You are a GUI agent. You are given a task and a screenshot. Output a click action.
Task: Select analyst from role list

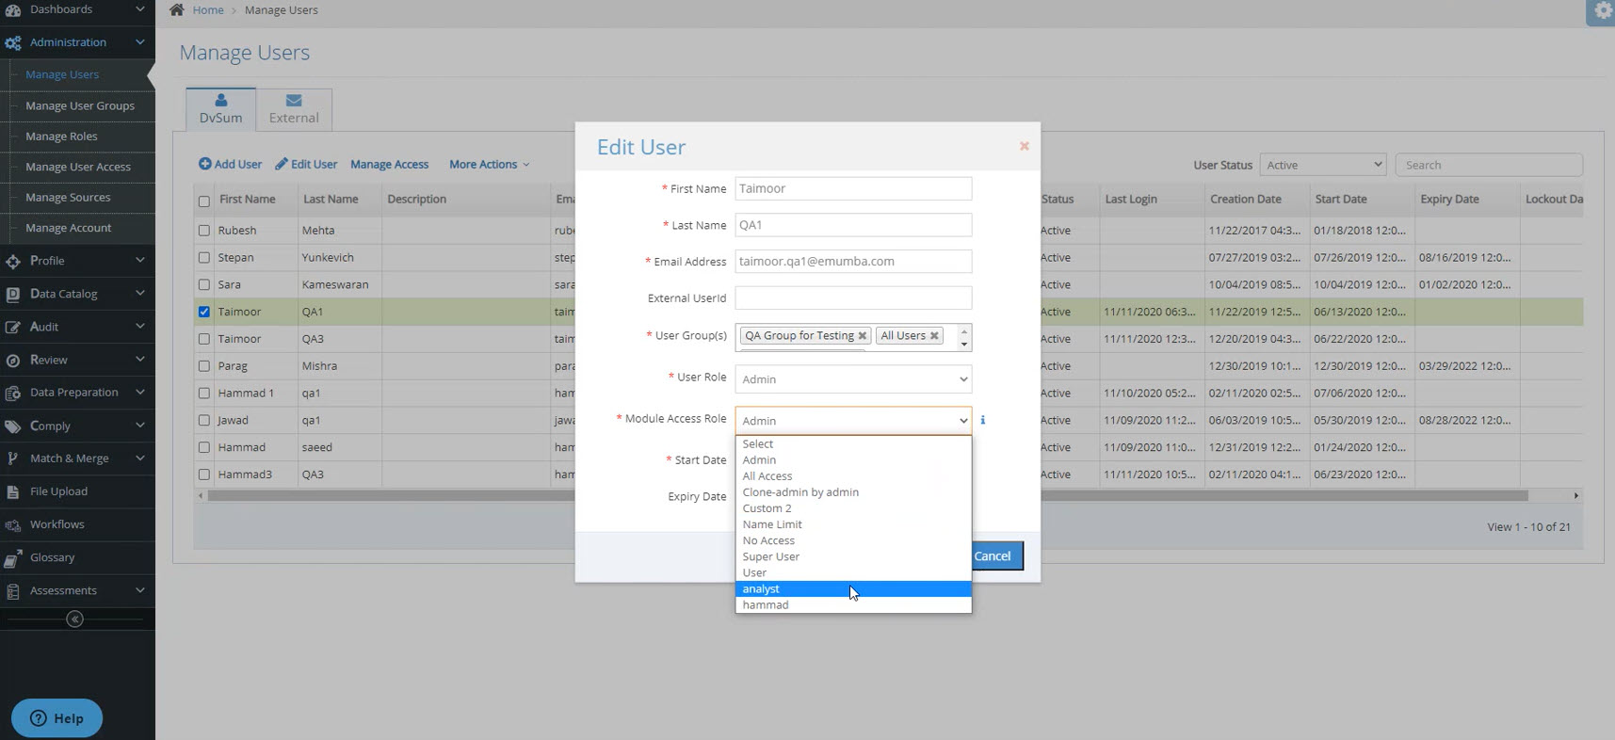point(853,589)
